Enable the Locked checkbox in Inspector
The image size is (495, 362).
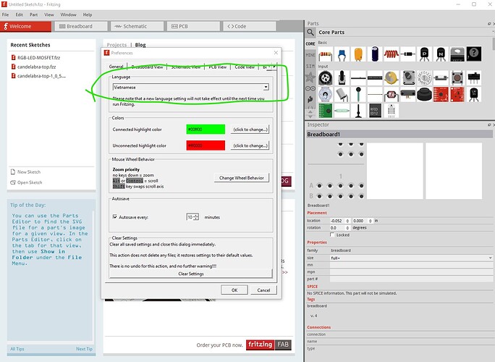(x=331, y=235)
